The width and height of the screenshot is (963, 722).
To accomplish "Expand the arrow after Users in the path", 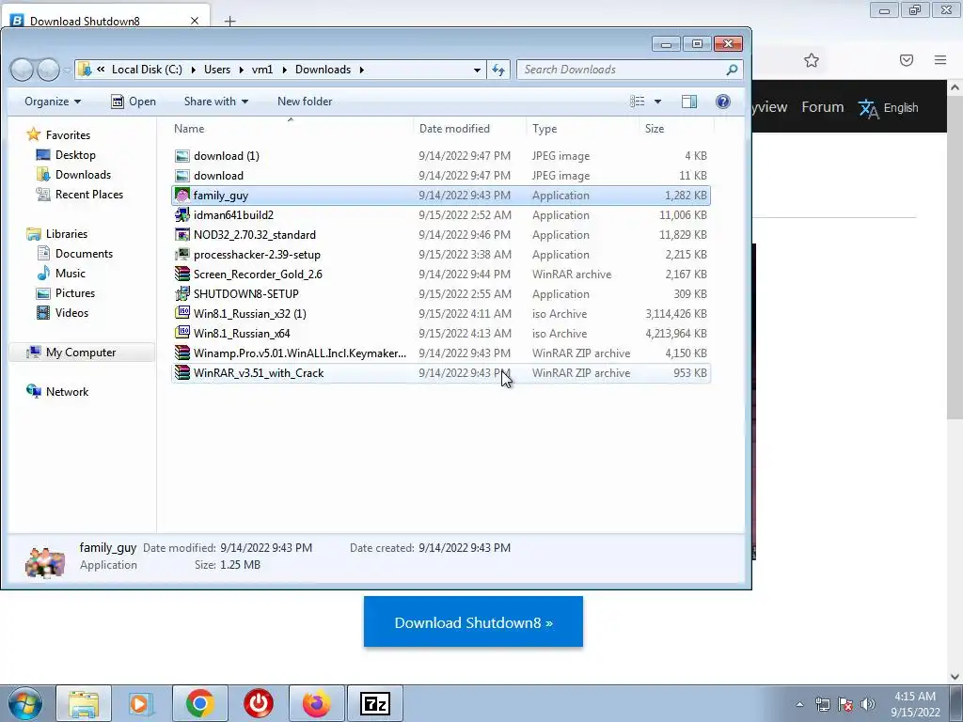I will point(241,70).
